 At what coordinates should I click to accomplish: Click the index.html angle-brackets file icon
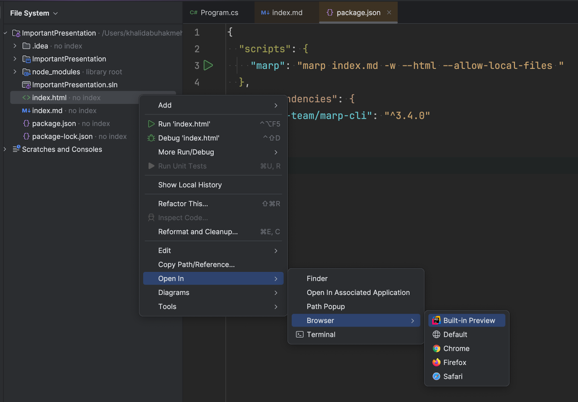click(26, 98)
